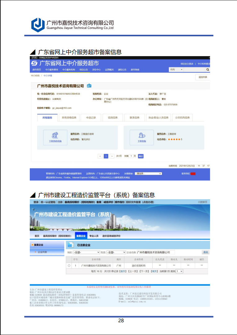Click the 【下一页】 pagination link
Image resolution: width=237 pixels, height=335 pixels.
click(144, 271)
